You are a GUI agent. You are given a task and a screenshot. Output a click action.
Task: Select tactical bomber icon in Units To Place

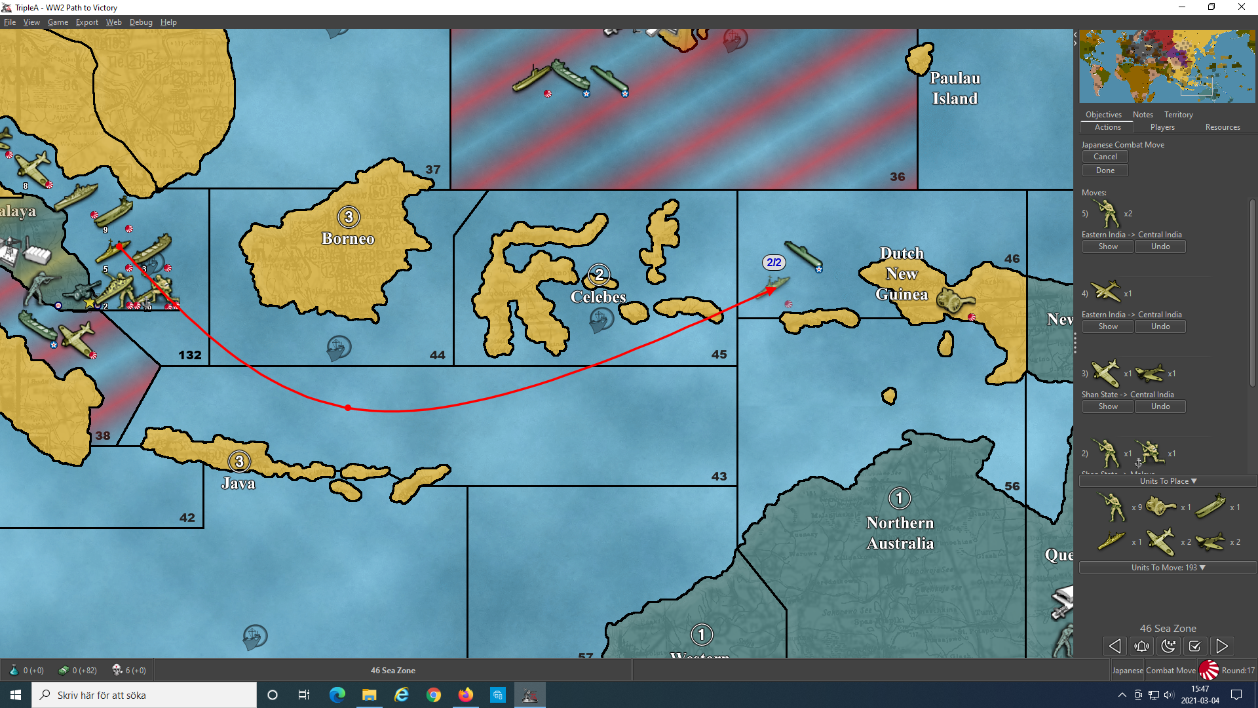pyautogui.click(x=1210, y=541)
